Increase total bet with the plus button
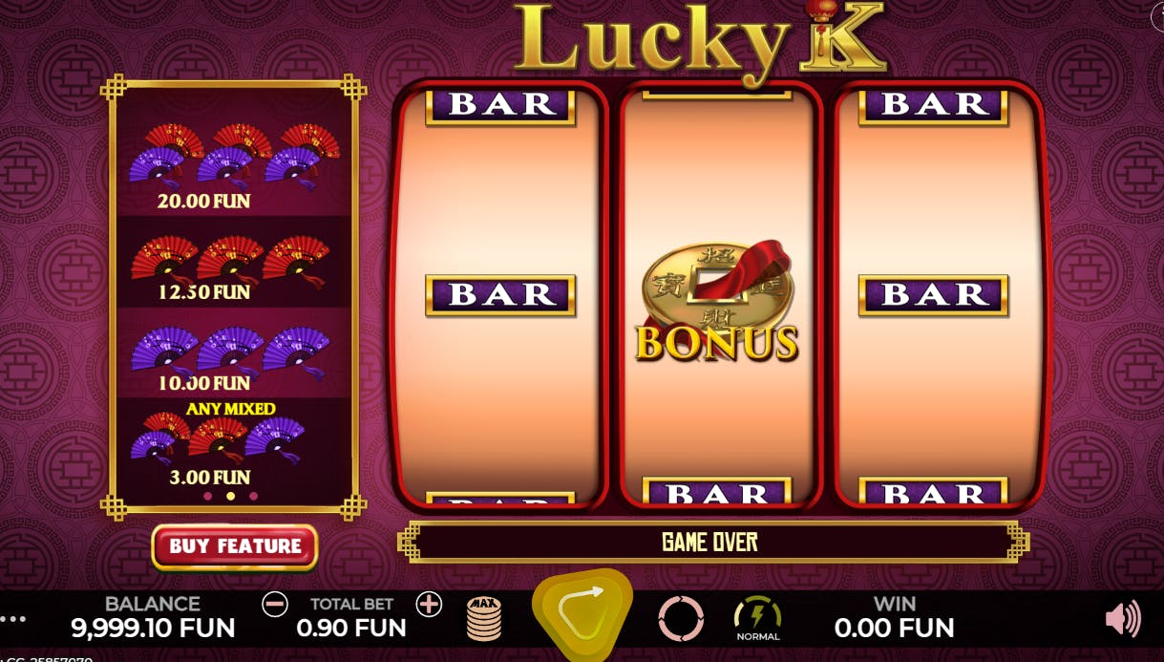Image resolution: width=1164 pixels, height=662 pixels. (x=429, y=604)
